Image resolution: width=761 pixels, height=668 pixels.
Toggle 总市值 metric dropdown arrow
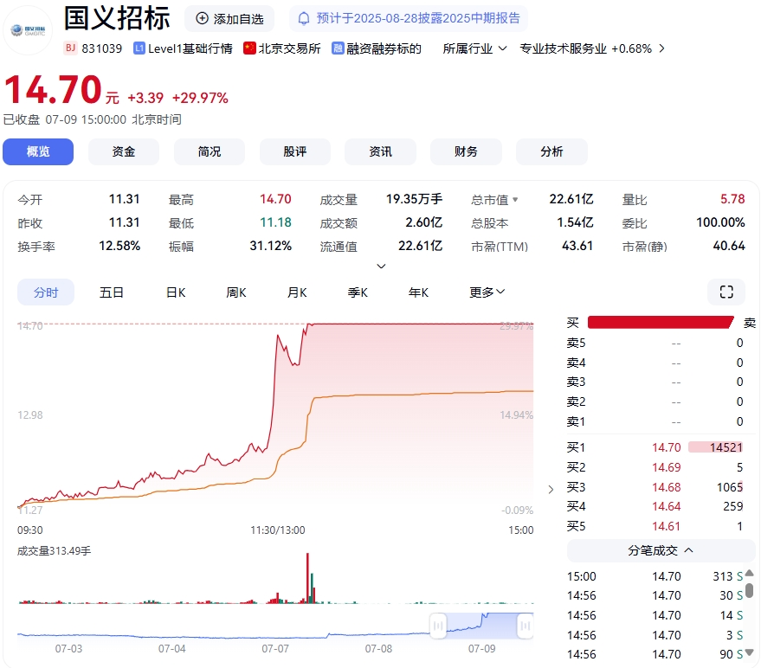[x=516, y=200]
